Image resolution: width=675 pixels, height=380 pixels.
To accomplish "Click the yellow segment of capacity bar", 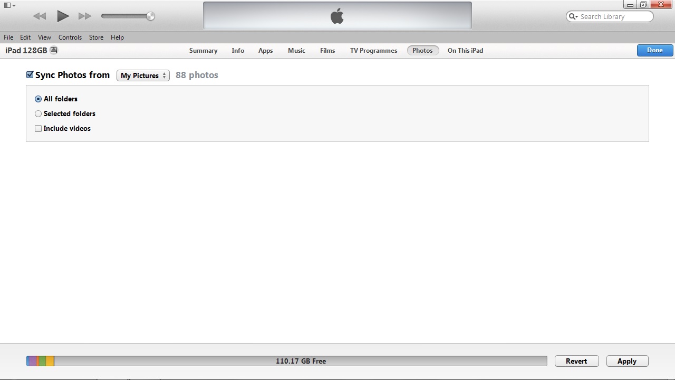I will pos(50,361).
